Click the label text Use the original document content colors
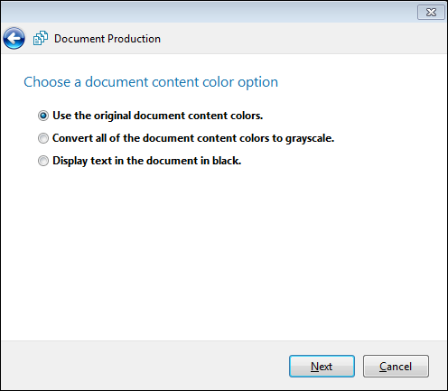This screenshot has height=391, width=448. [158, 116]
